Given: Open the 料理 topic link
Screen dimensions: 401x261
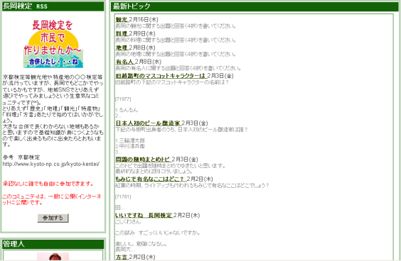Looking at the screenshot, I should pos(122,33).
